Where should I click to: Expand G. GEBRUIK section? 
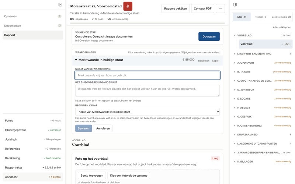point(263,117)
